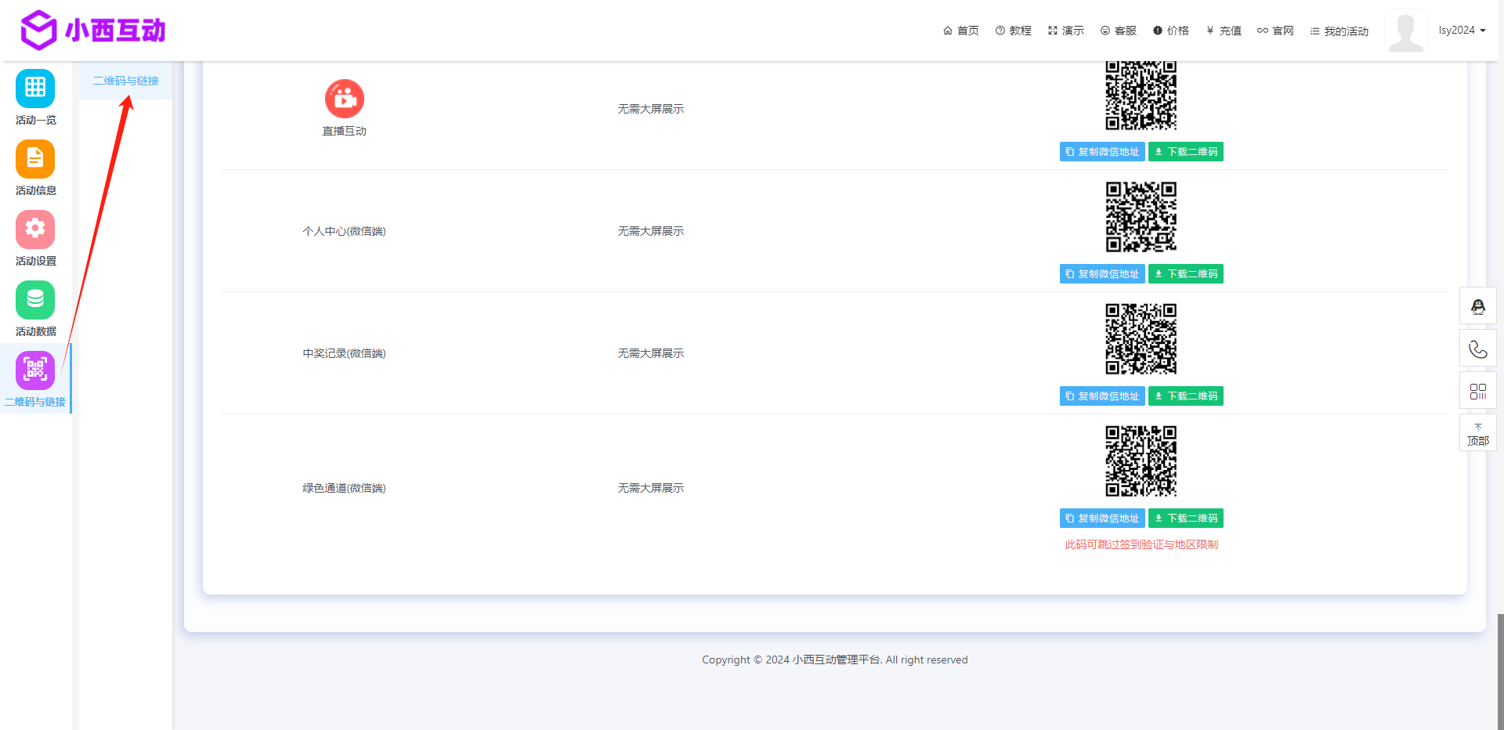Click the 绿色通道 QR code image

pyautogui.click(x=1141, y=461)
